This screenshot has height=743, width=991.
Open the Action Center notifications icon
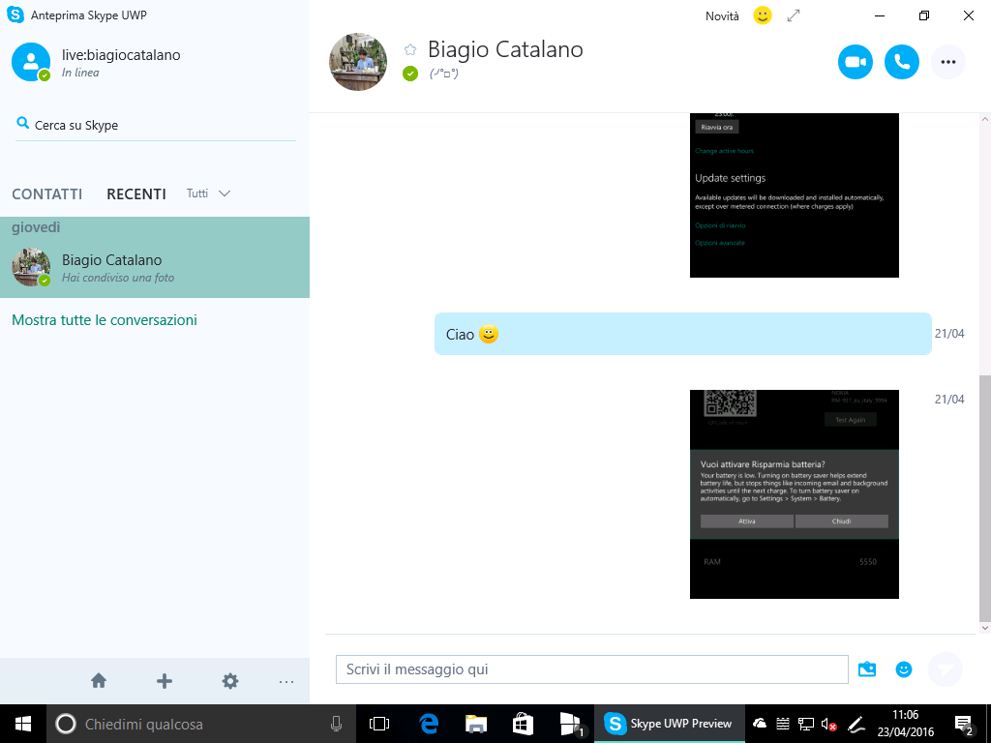963,725
